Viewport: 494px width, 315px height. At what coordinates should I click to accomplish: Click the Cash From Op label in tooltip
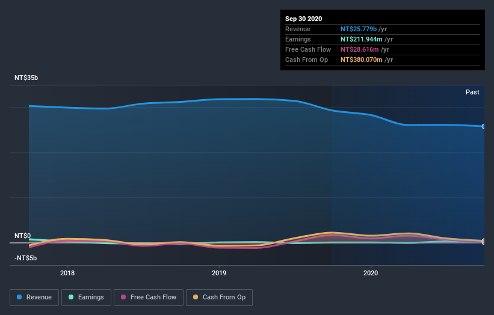click(306, 60)
